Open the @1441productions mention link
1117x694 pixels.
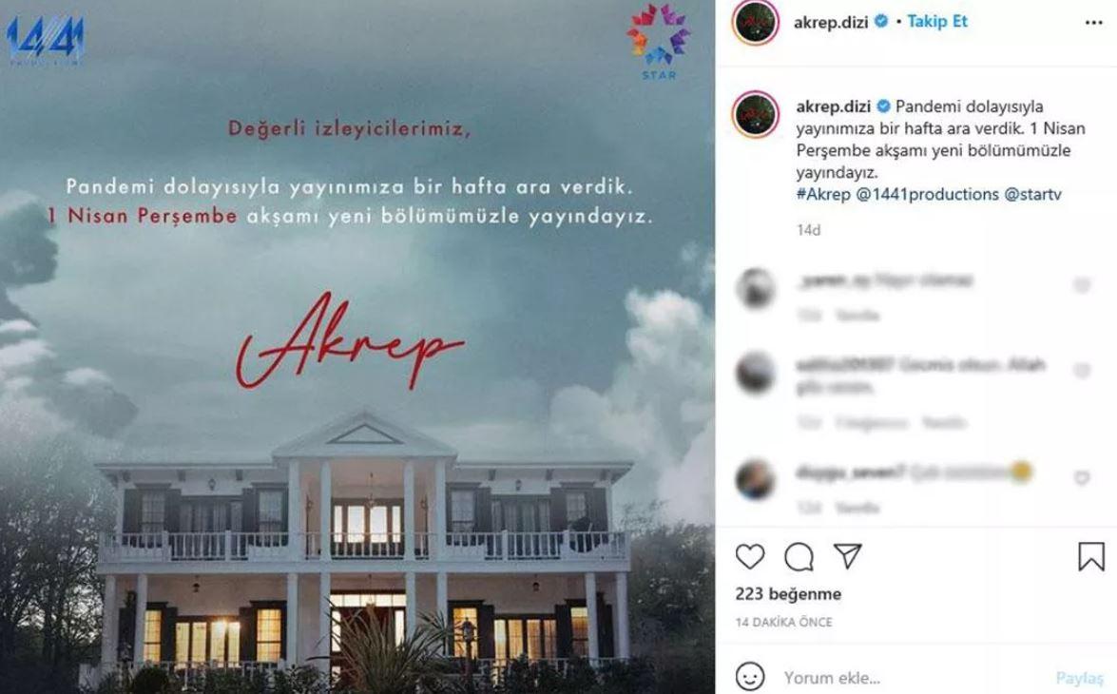pos(928,194)
